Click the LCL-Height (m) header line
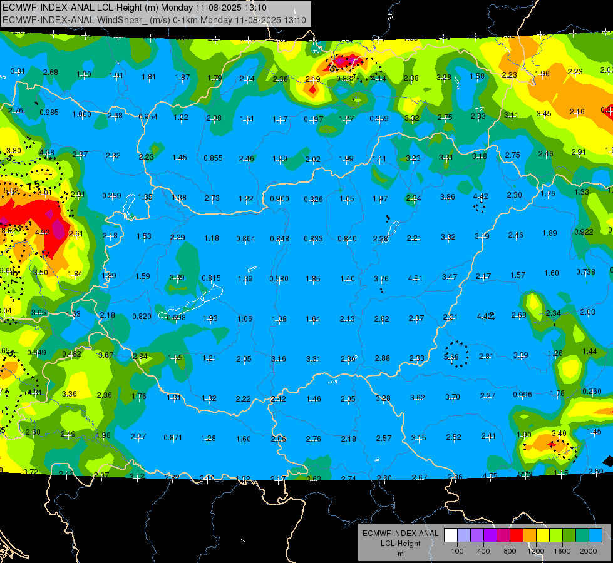This screenshot has height=563, width=613. click(x=135, y=8)
